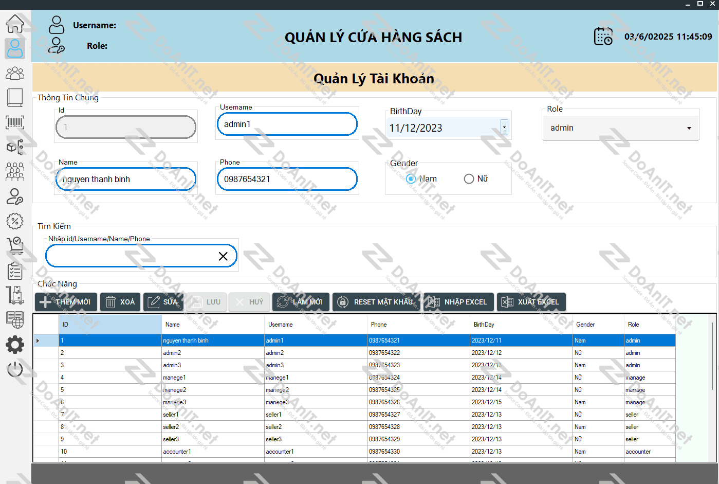The height and width of the screenshot is (484, 719).
Task: Open the discount percent badge icon
Action: coord(15,221)
